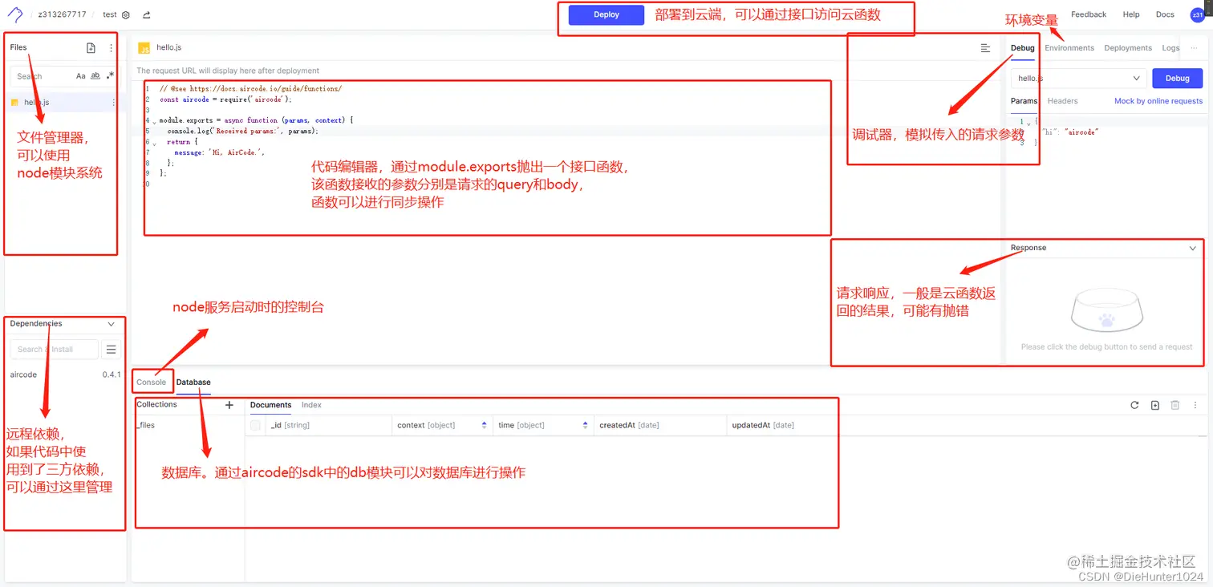Click the aircode dependency entry
The image size is (1213, 587).
click(x=23, y=374)
